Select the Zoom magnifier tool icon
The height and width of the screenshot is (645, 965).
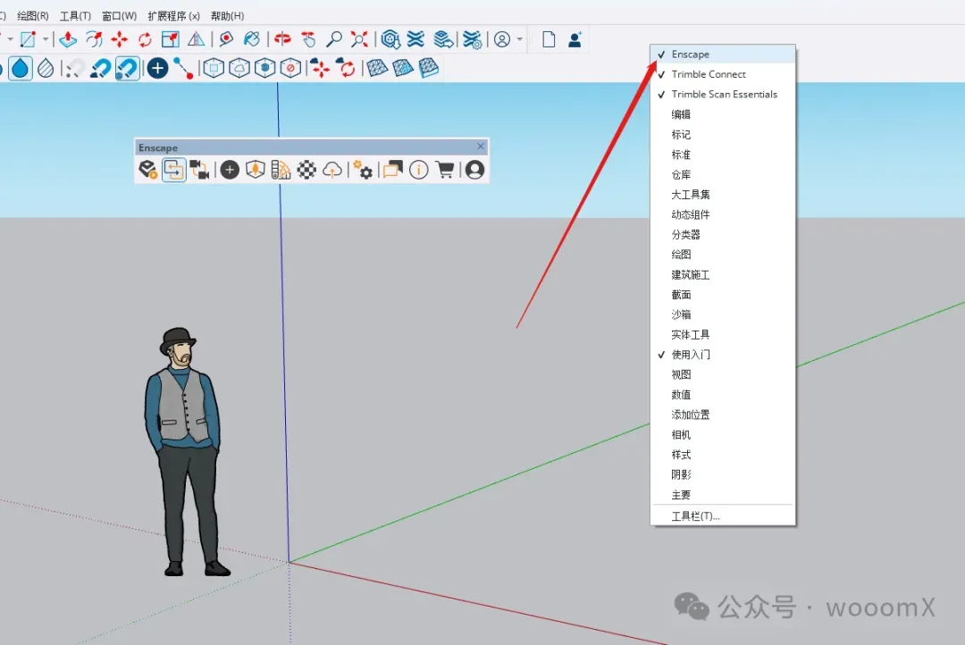point(333,39)
